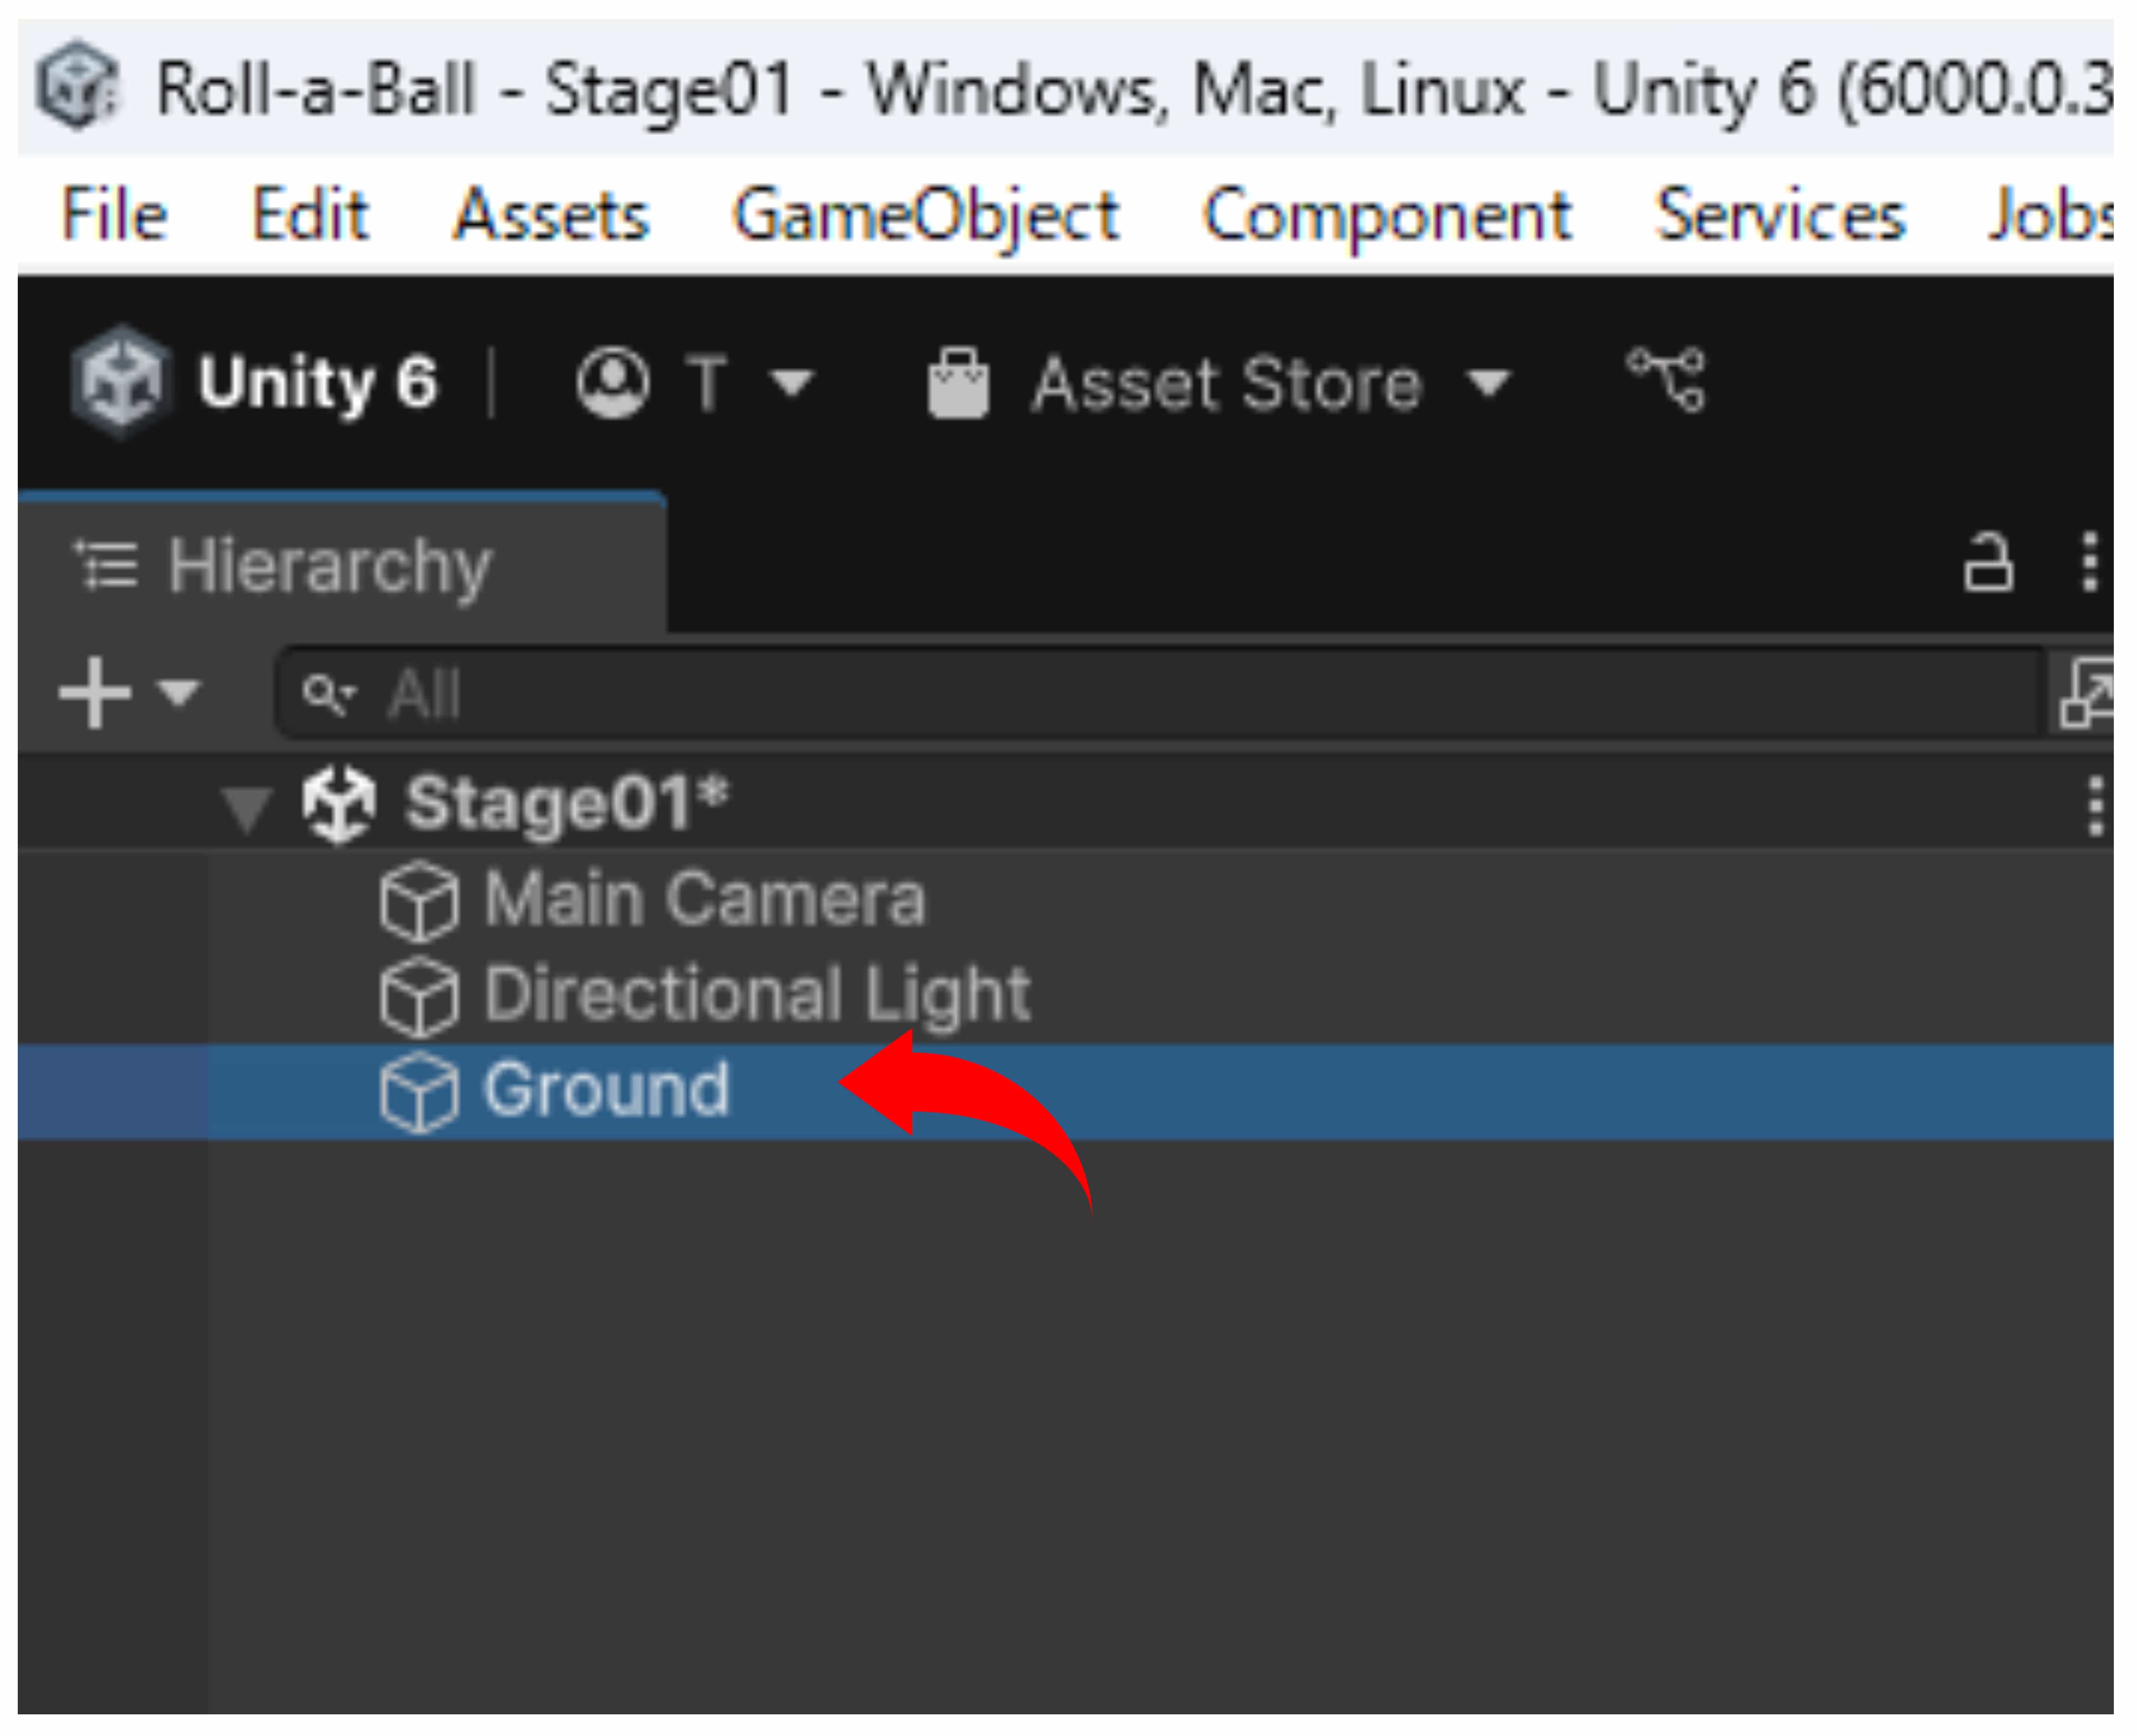Viewport: 2137px width, 1736px height.
Task: Open Hierarchy panel three-dot options menu
Action: coord(2089,563)
